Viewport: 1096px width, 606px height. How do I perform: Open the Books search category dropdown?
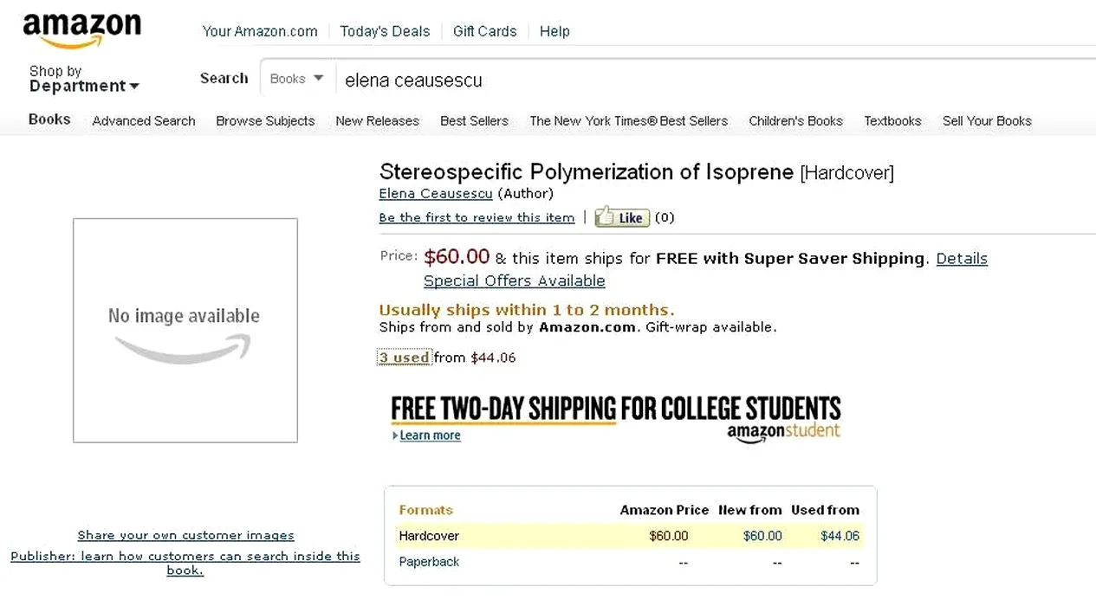(x=296, y=79)
